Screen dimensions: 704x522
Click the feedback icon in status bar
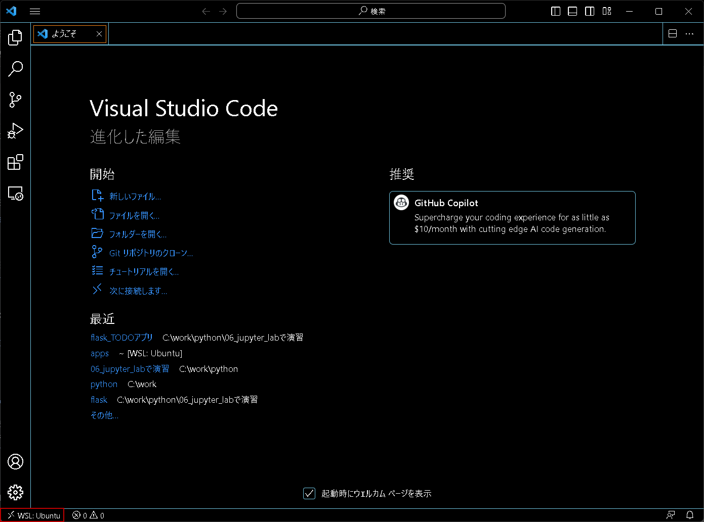click(671, 515)
